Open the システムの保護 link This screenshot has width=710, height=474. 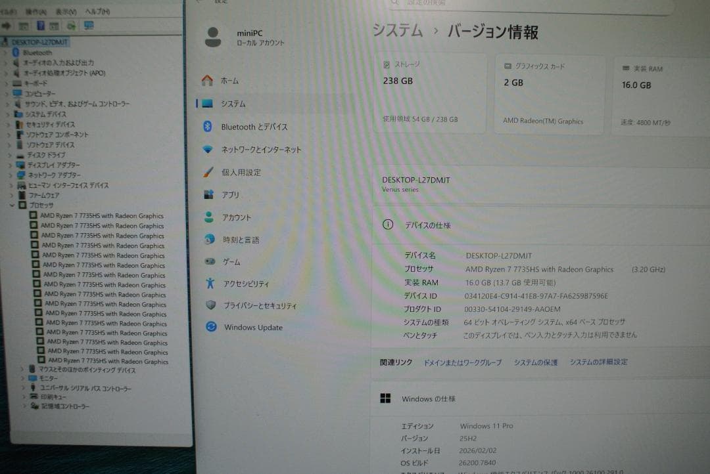(x=536, y=362)
